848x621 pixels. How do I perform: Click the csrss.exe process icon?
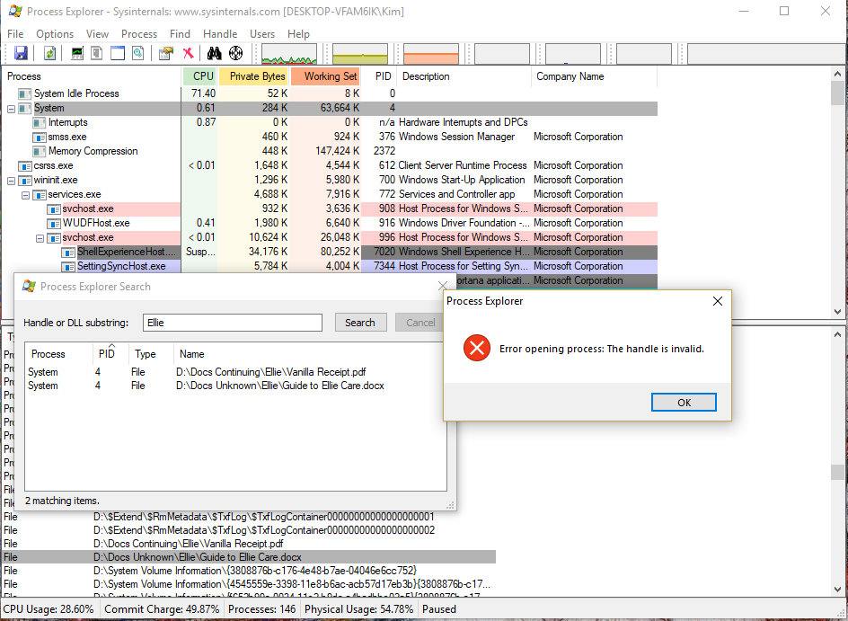(x=25, y=165)
